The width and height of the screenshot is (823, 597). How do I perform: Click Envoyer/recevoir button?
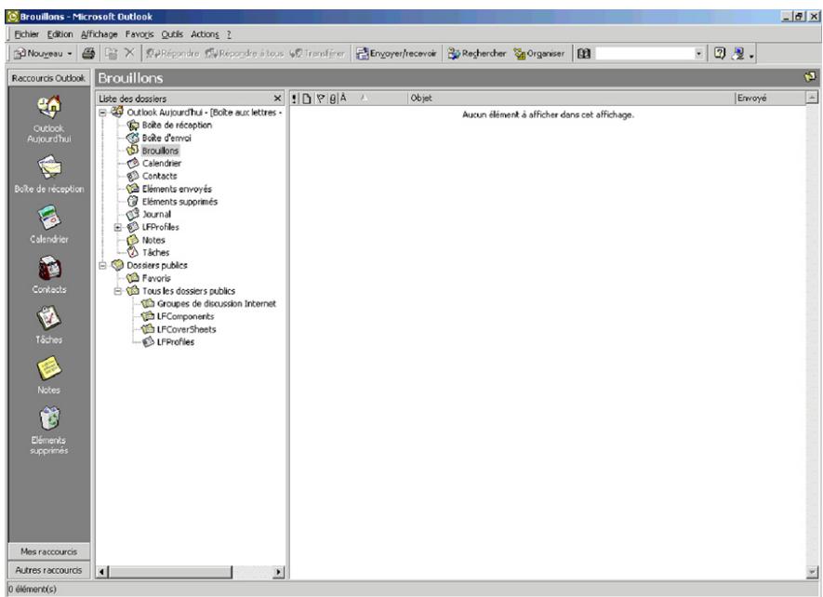pos(396,54)
